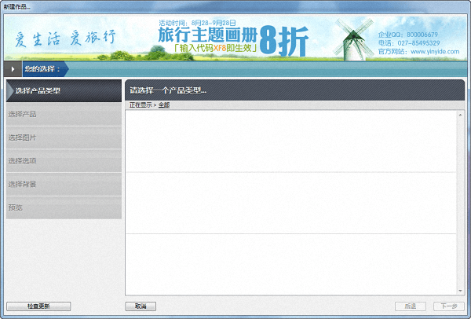Select the 选择产品类型 step
Viewport: 471px width, 319px height.
pos(64,91)
